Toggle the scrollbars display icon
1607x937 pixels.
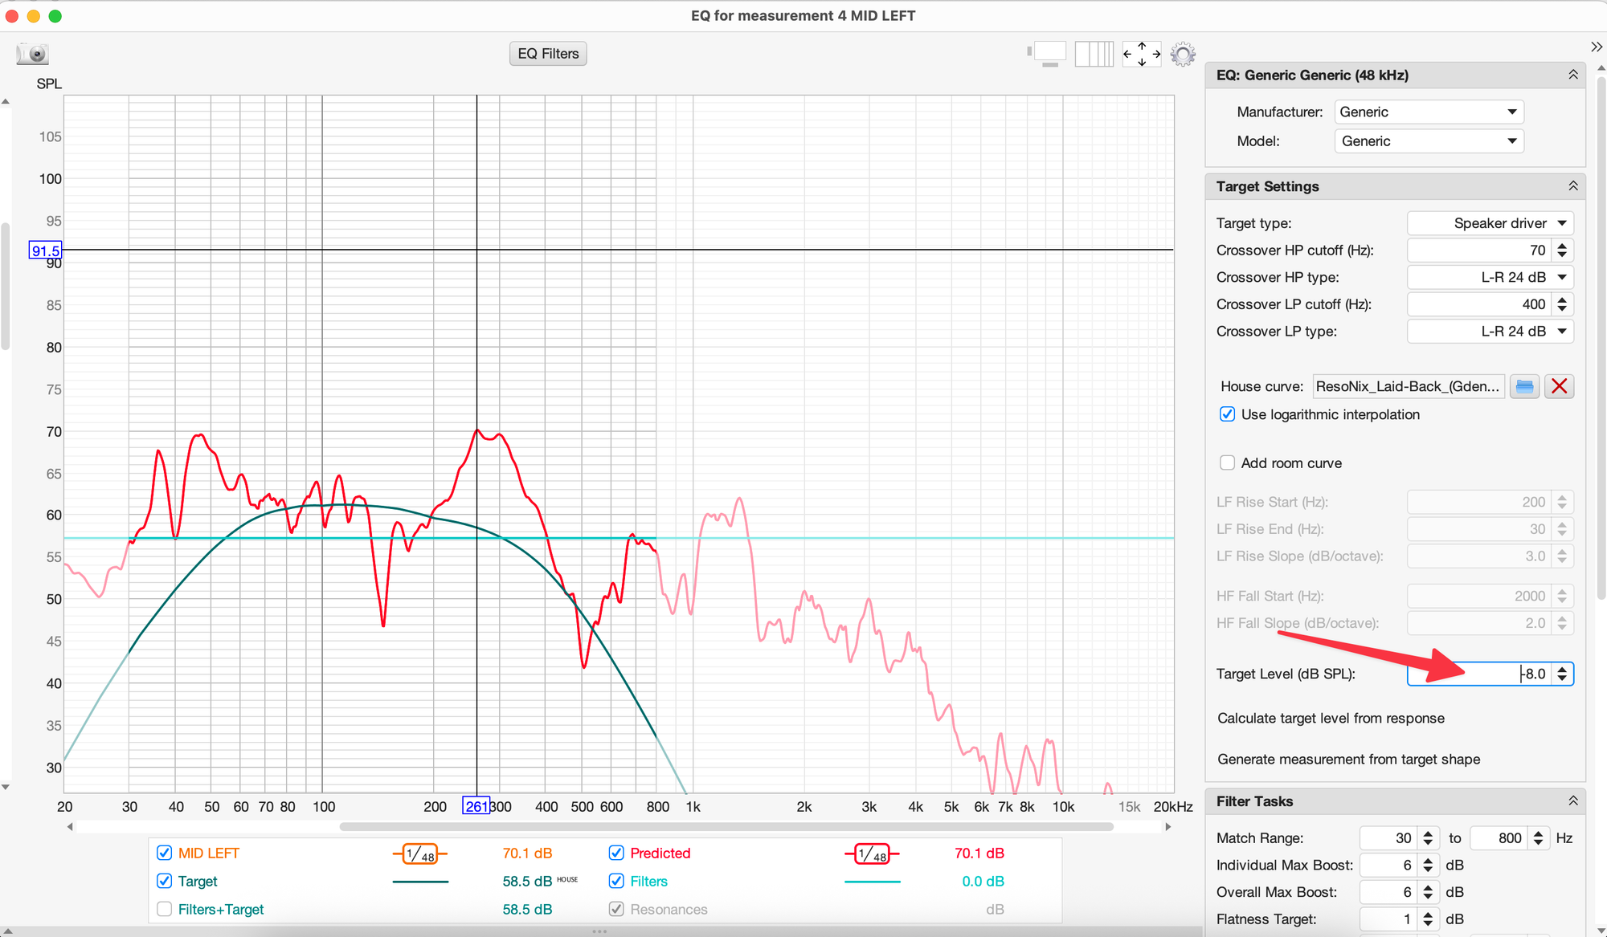point(1048,54)
